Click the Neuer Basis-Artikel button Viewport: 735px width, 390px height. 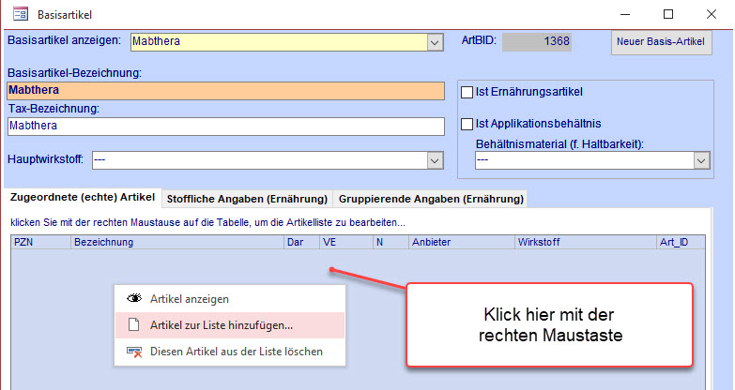coord(661,42)
